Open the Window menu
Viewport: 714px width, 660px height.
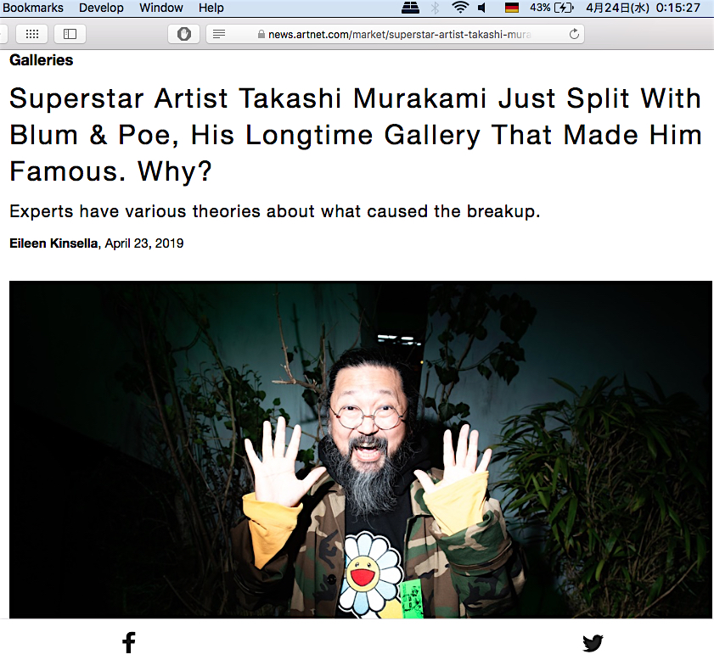(161, 8)
